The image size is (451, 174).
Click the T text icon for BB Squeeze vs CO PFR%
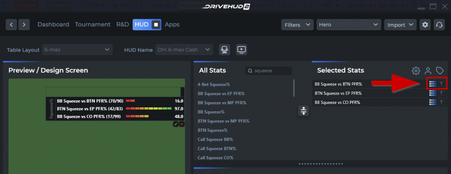click(441, 102)
